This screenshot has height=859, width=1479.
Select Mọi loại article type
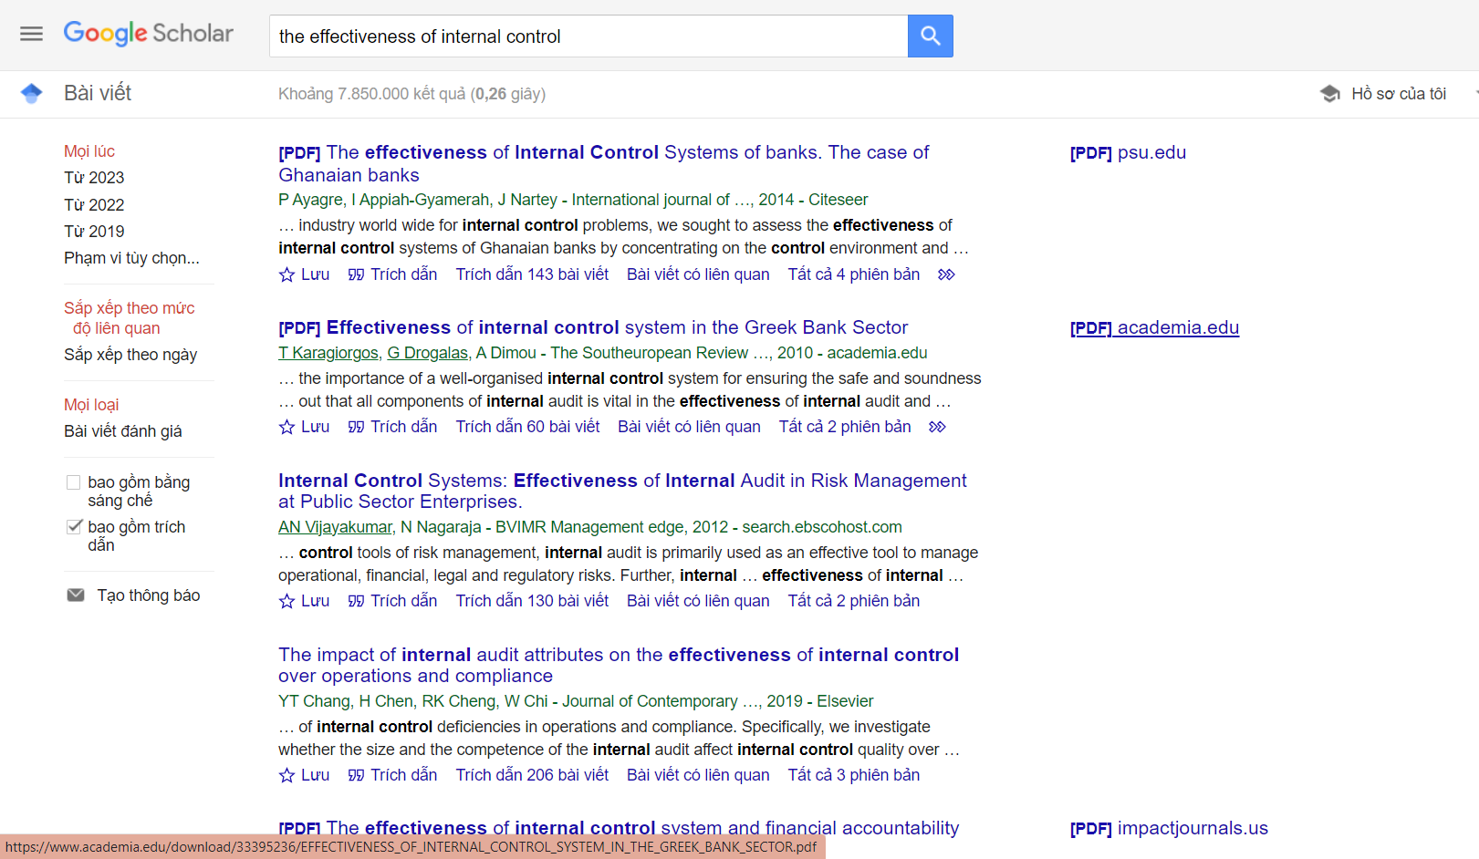click(x=91, y=405)
